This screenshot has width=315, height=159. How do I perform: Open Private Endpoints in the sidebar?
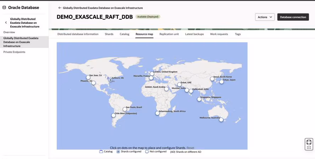pos(14,52)
